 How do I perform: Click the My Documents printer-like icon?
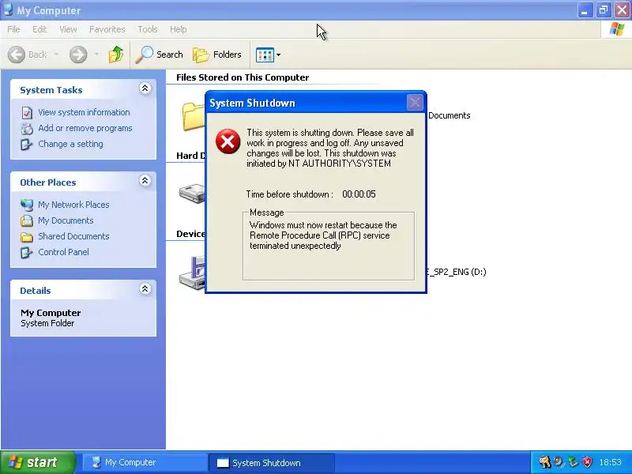(x=27, y=220)
